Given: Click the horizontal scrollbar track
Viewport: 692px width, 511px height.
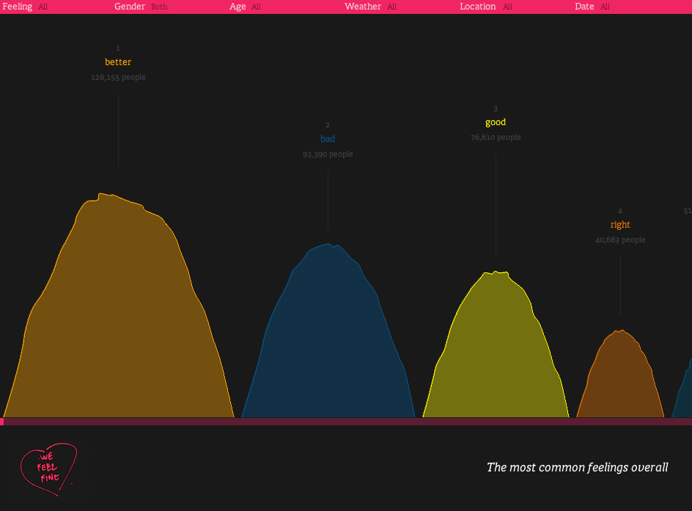Looking at the screenshot, I should click(x=347, y=422).
